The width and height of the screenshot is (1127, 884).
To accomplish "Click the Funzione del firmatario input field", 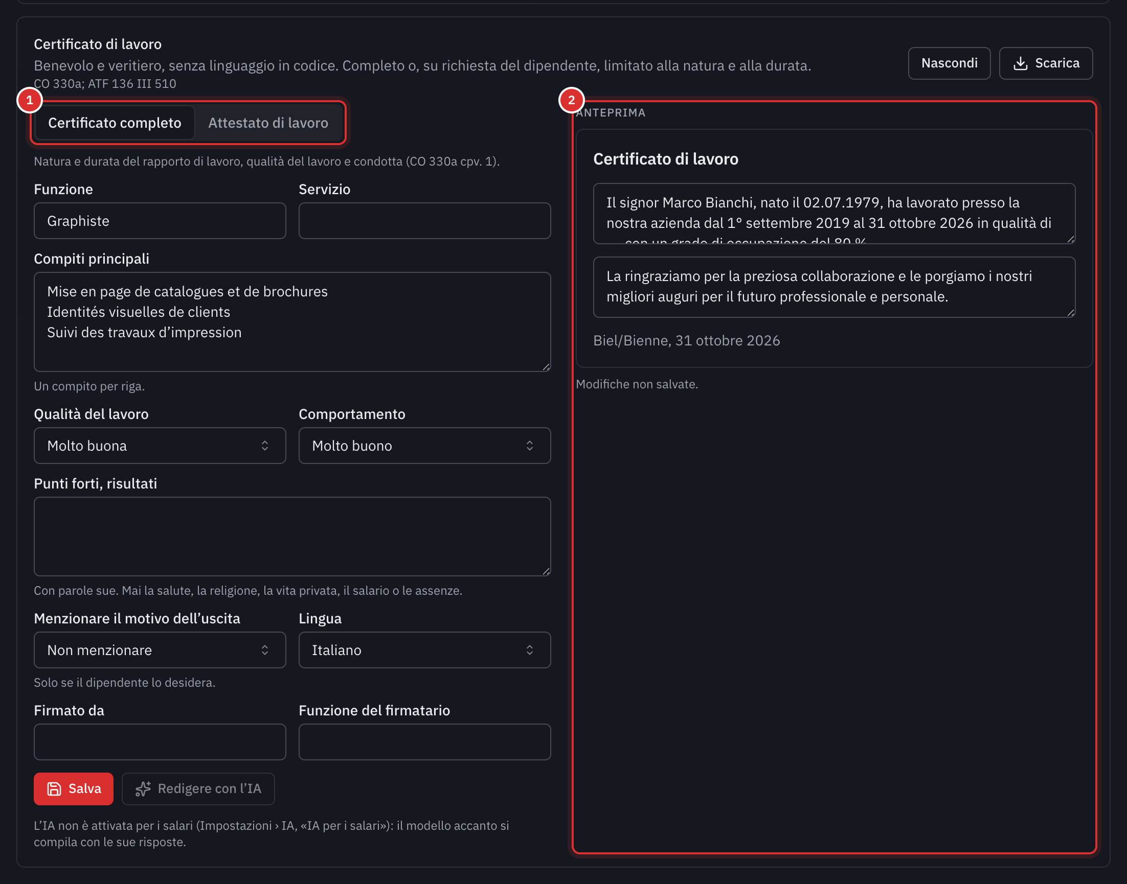I will coord(424,742).
